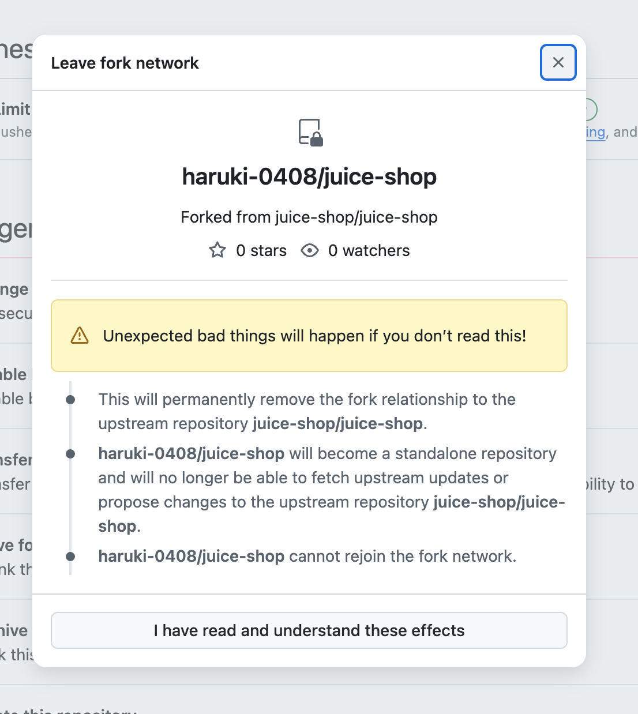Click the eye icon beside 0 watchers
The width and height of the screenshot is (638, 714).
[x=310, y=250]
